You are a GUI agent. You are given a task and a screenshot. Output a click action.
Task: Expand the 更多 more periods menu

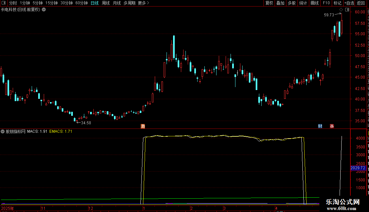click(144, 3)
